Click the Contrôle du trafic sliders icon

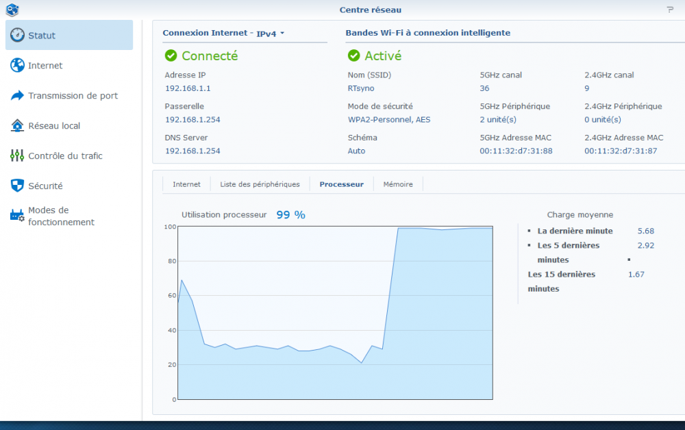[x=17, y=155]
